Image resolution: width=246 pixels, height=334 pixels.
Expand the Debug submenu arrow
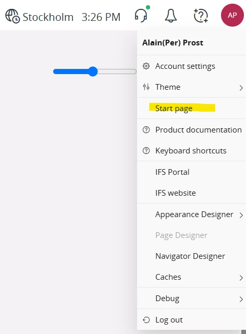pos(241,299)
